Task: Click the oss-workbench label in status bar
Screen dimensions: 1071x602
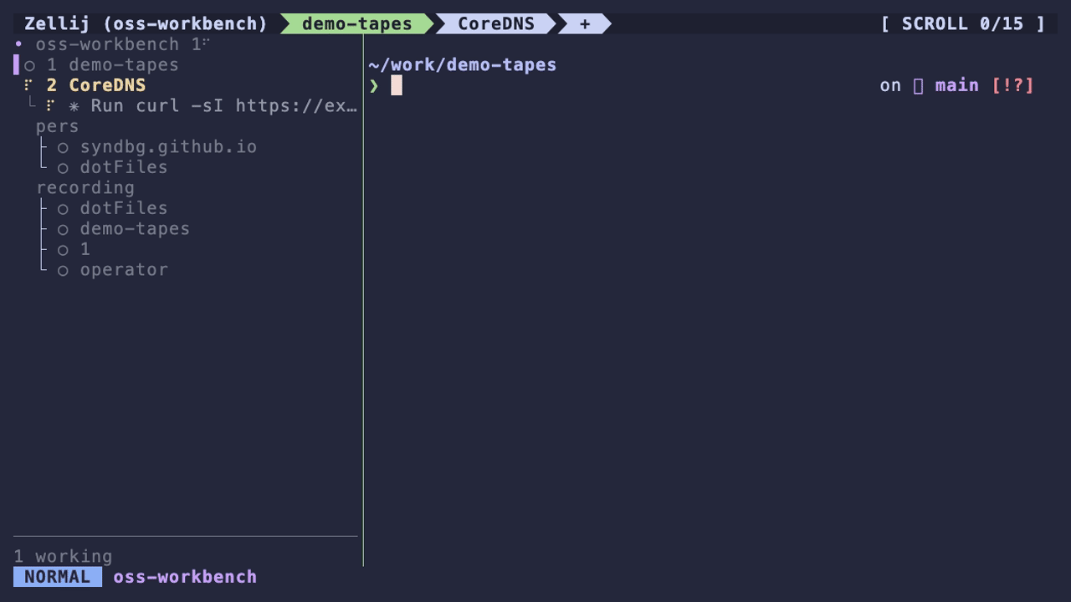Action: coord(185,577)
